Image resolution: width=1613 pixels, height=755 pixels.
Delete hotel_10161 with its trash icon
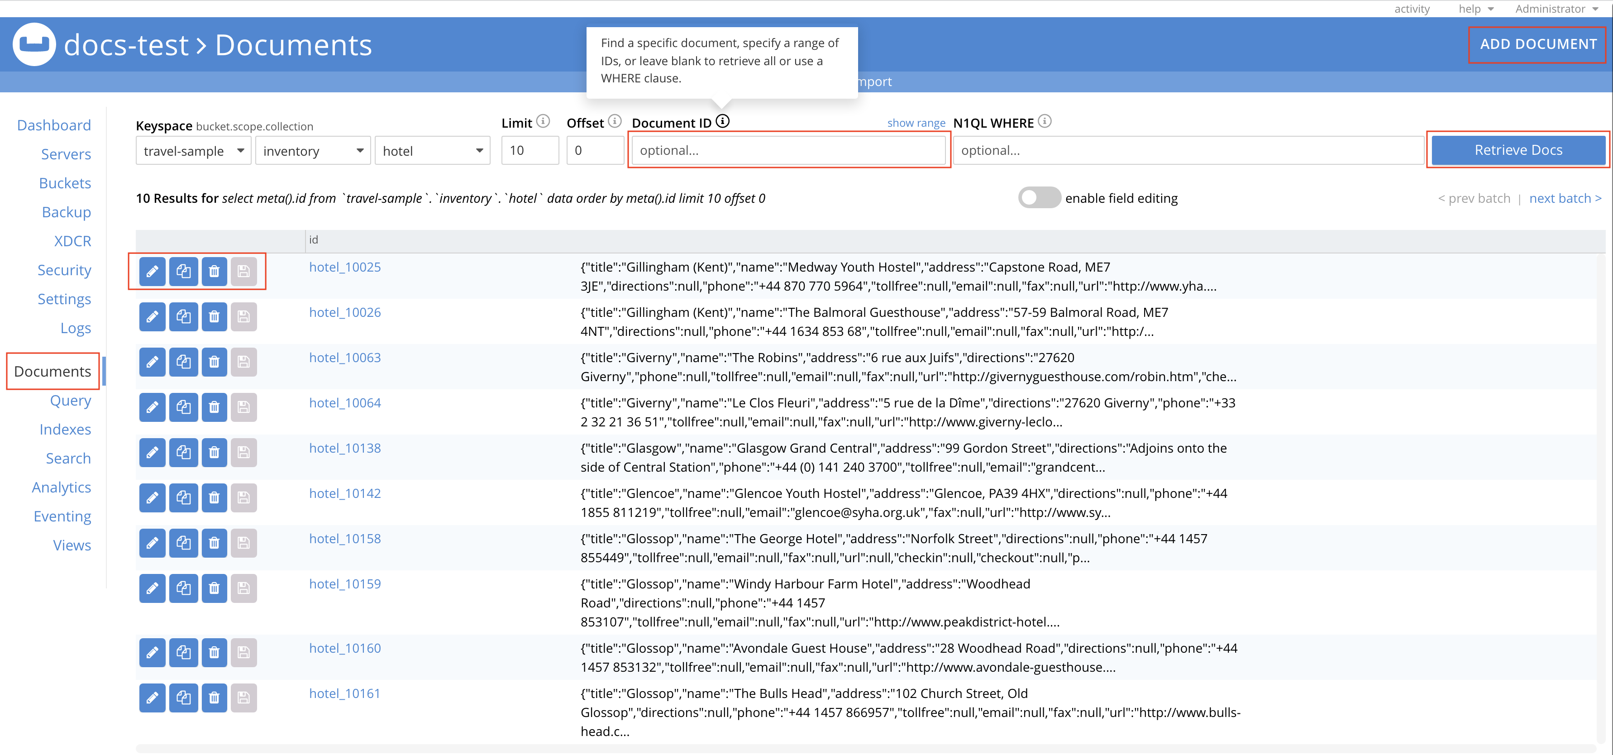[214, 698]
